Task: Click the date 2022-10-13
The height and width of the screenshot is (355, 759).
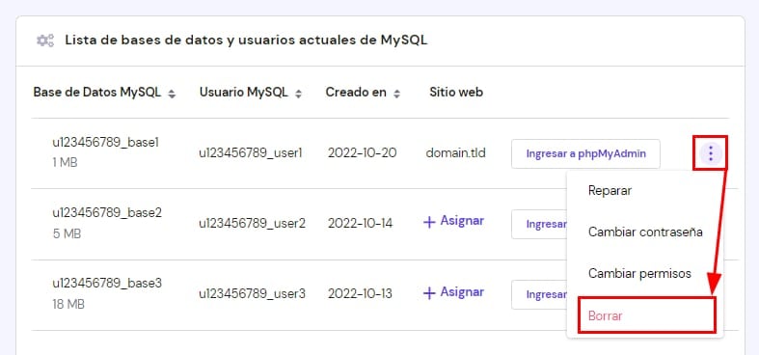Action: (x=360, y=294)
